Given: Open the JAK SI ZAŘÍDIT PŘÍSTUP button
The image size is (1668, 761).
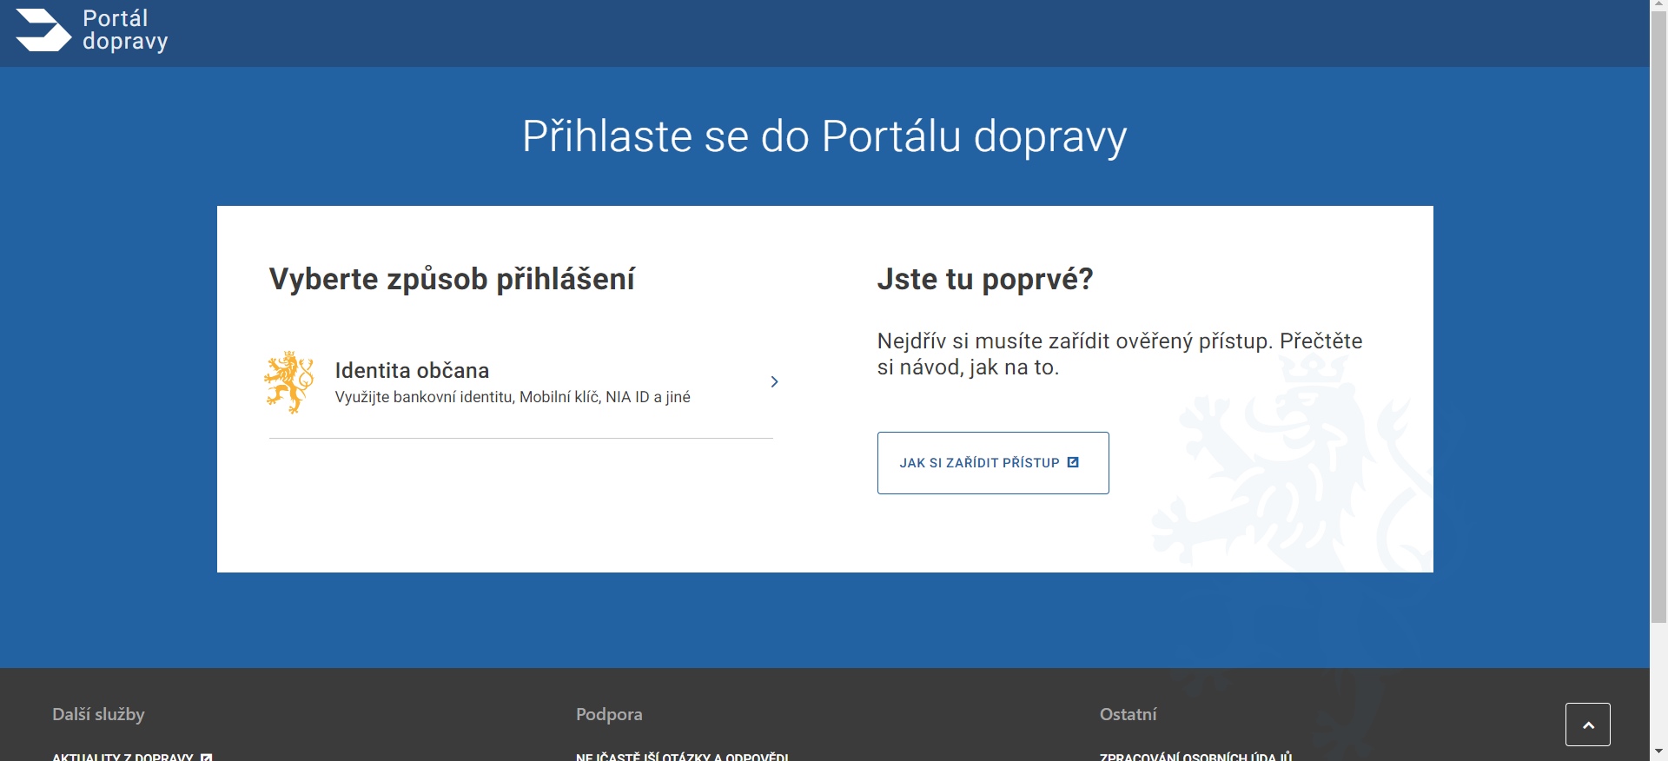Looking at the screenshot, I should point(993,463).
